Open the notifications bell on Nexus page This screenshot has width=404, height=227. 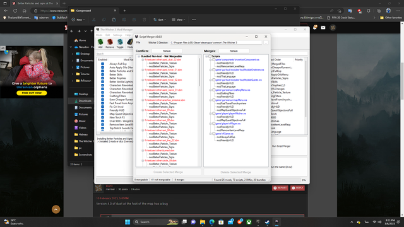pyautogui.click(x=314, y=28)
